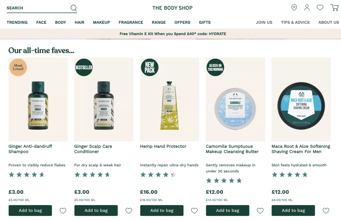Add Hemp Hand Protector to bag
The height and width of the screenshot is (221, 341).
tap(162, 211)
